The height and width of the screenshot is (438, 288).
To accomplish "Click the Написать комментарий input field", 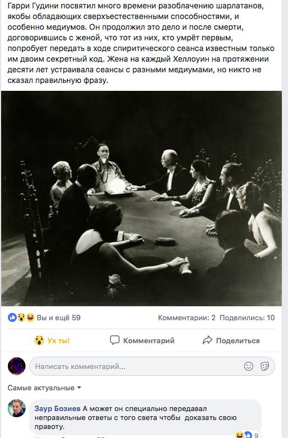I will click(152, 366).
